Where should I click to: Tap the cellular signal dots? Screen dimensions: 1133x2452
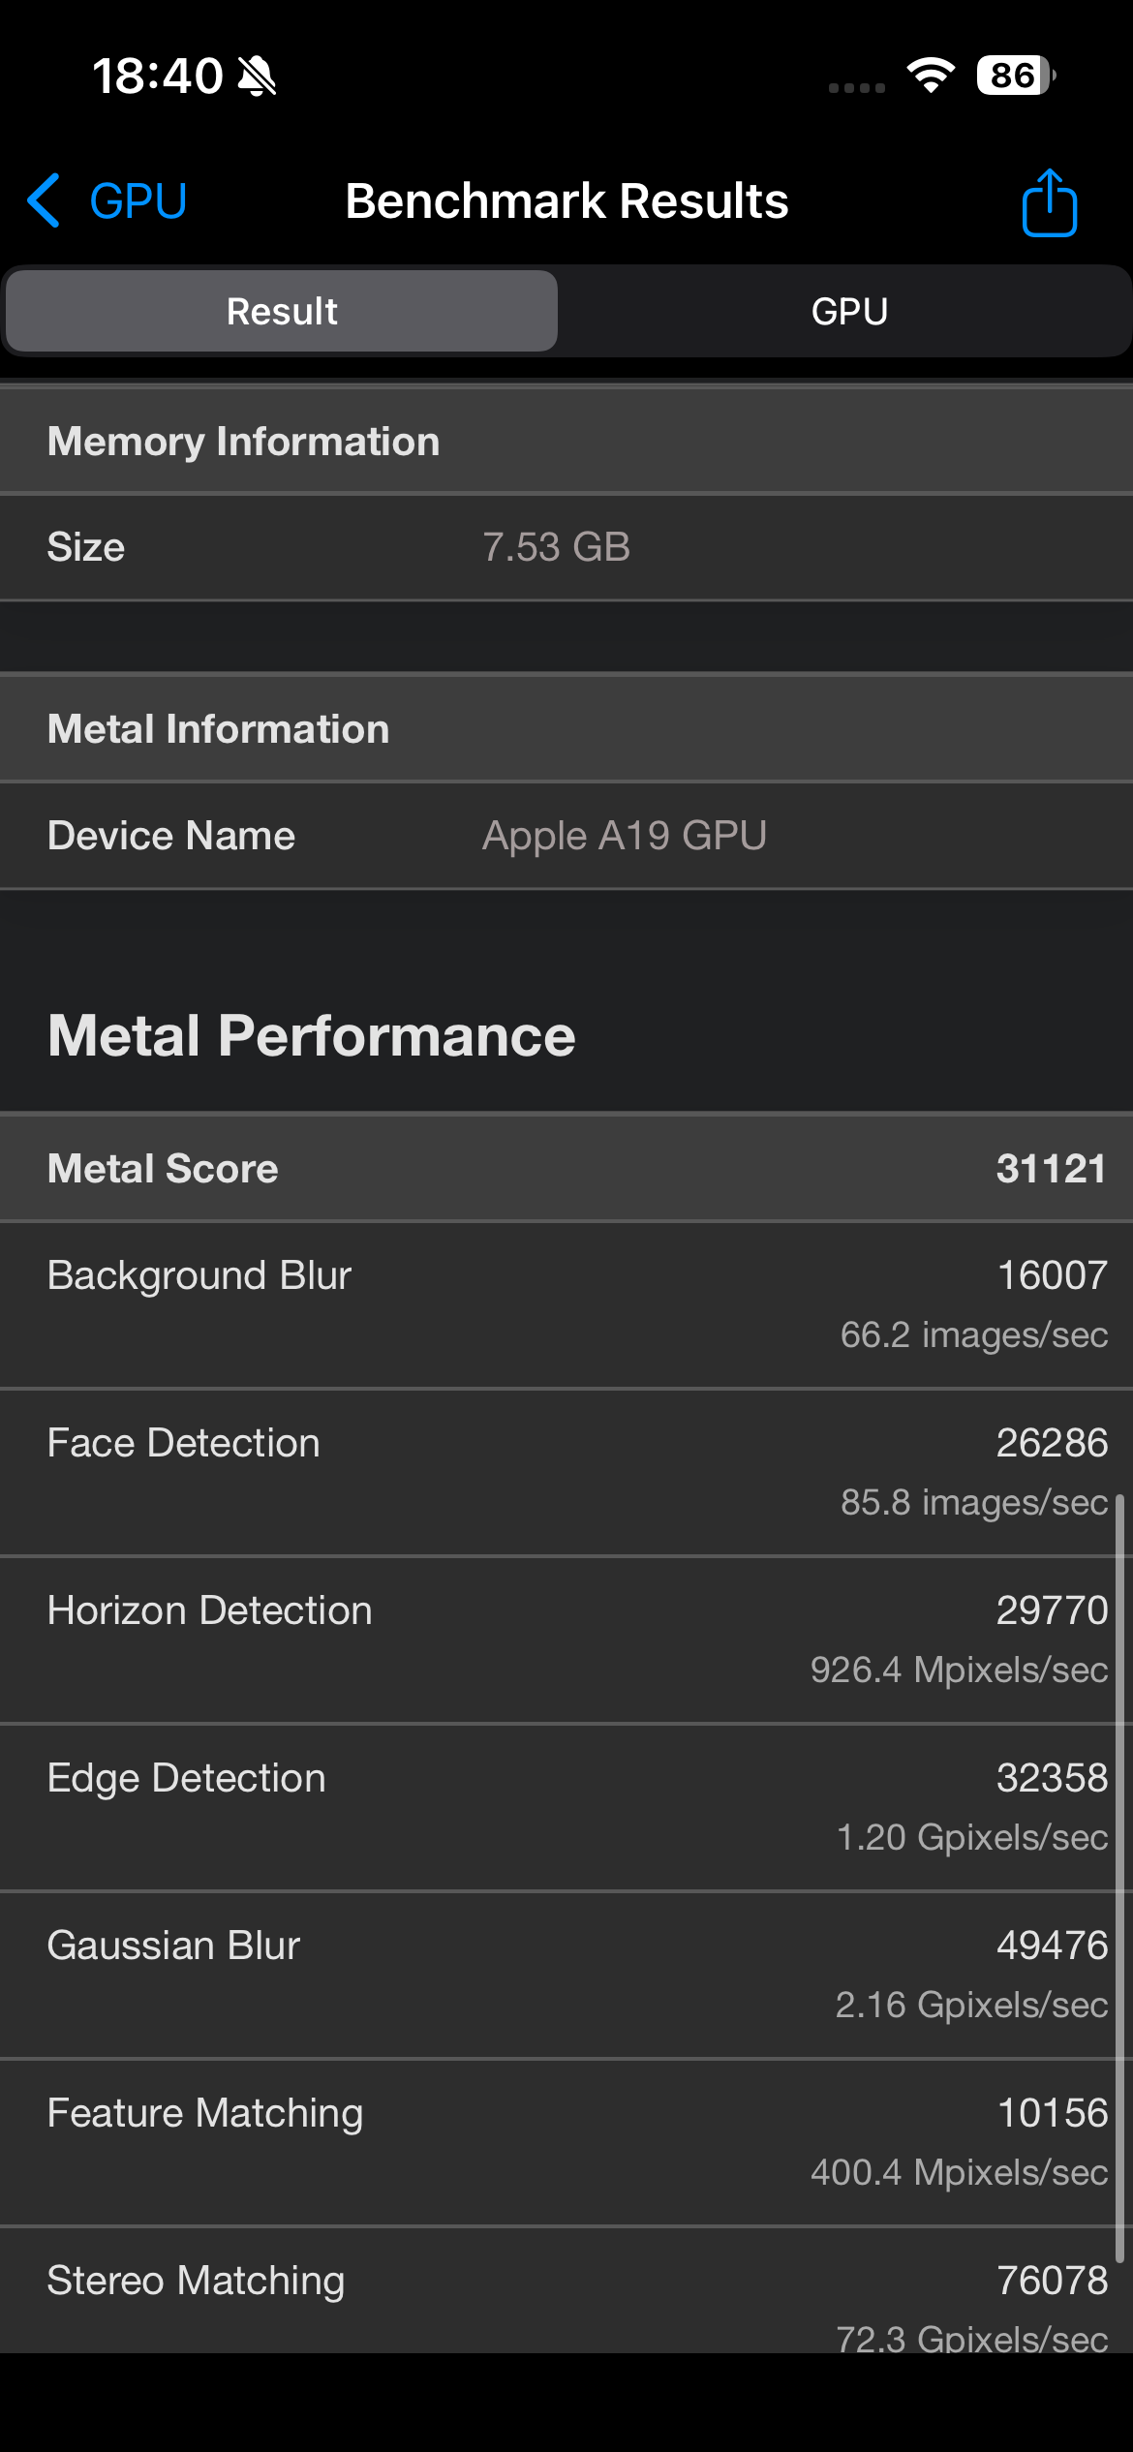point(857,87)
